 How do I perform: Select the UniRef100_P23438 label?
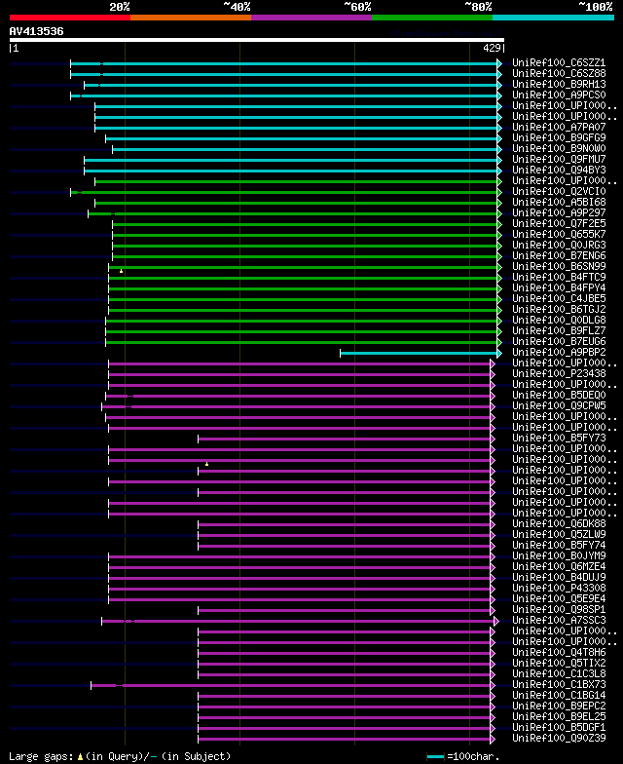pos(559,374)
